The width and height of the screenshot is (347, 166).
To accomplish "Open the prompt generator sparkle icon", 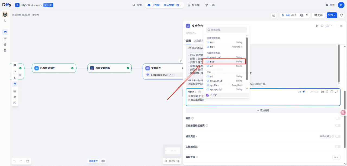I will point(304,92).
